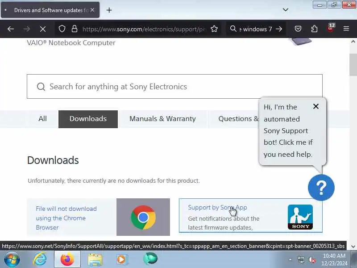The image size is (357, 268).
Task: Click the address bar URL
Action: click(x=144, y=29)
